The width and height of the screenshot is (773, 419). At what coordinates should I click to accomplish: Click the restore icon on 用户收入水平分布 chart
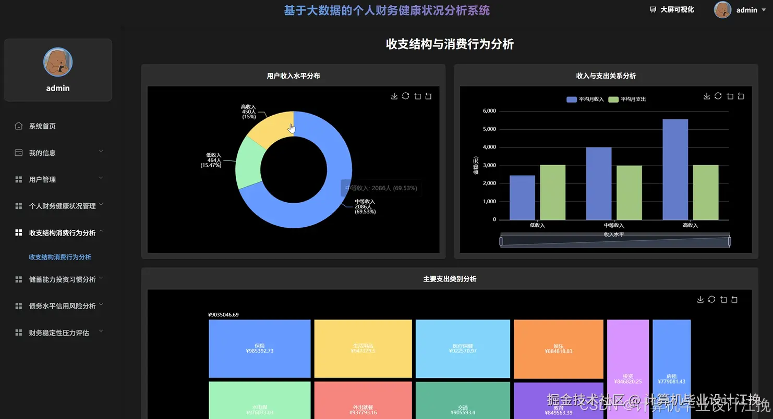405,96
